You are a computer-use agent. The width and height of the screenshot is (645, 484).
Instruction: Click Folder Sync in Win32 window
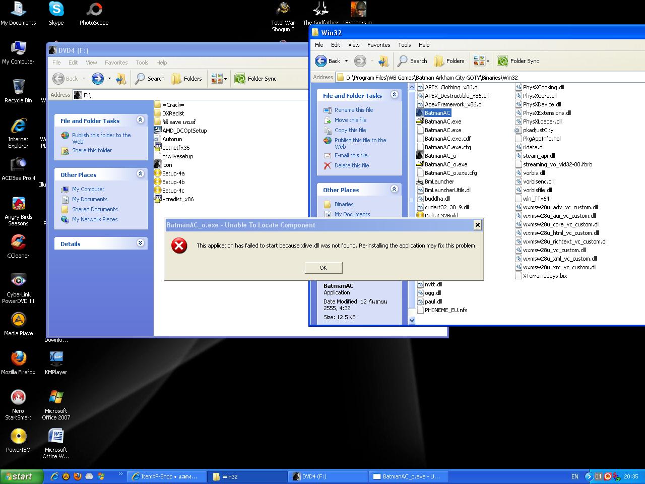[x=518, y=61]
